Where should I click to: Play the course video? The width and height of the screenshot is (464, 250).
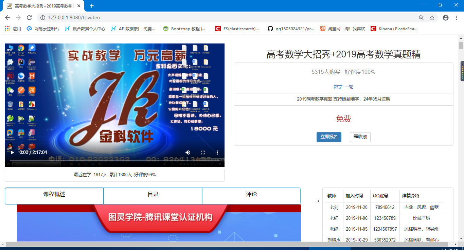point(13,153)
